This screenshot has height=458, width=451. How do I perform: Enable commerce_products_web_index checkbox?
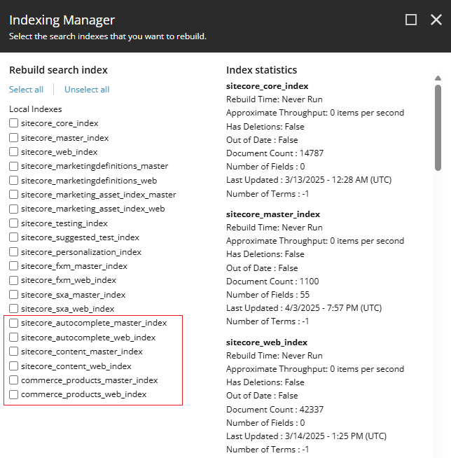[14, 395]
